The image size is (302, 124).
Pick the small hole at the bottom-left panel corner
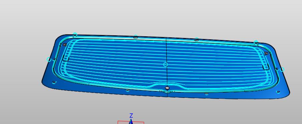click(54, 82)
